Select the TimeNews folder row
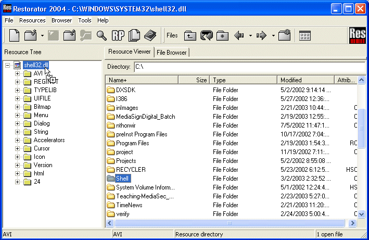 pos(231,205)
